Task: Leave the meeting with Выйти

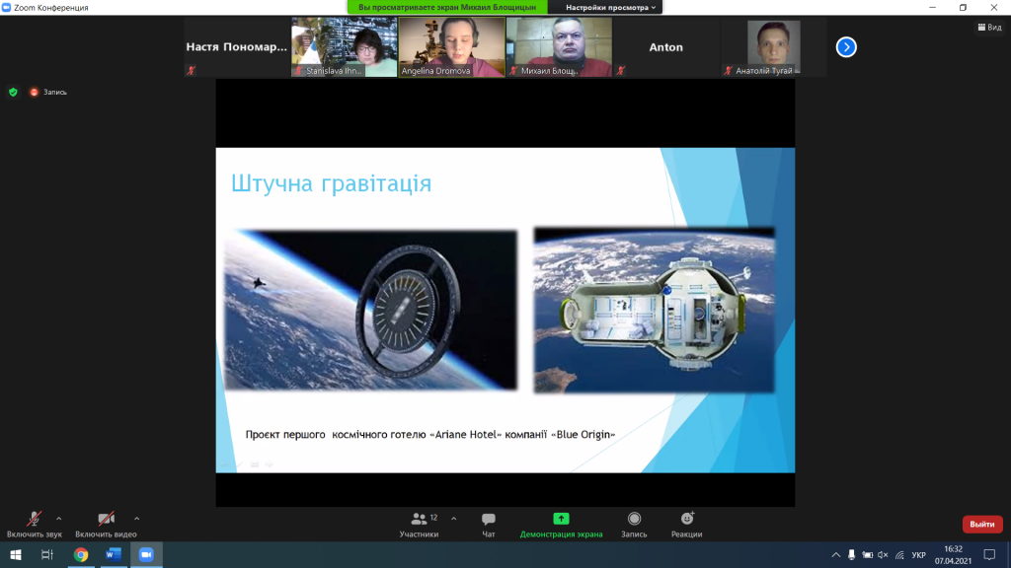Action: click(x=982, y=525)
